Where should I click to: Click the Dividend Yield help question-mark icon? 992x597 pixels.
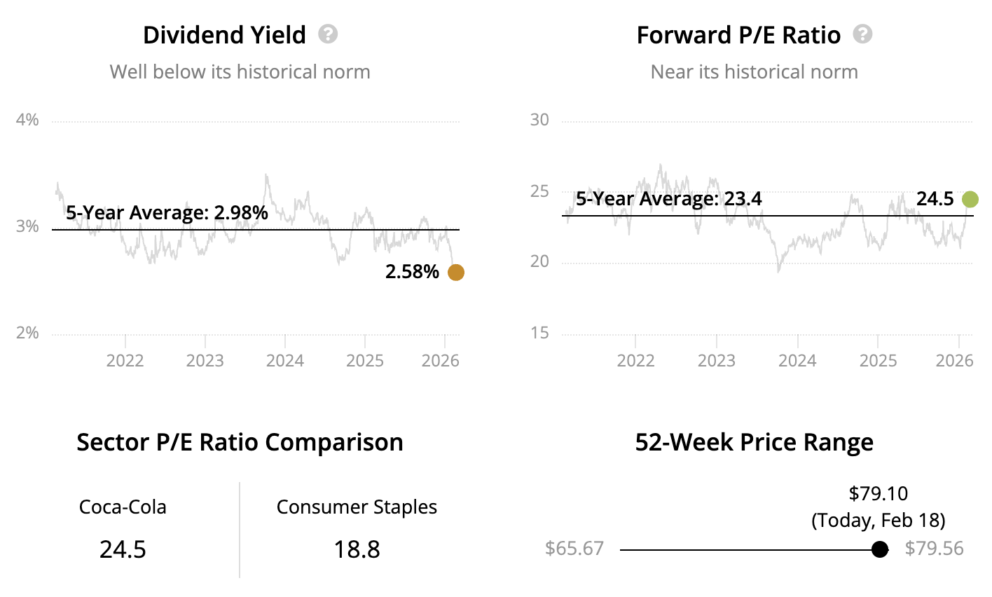click(328, 34)
